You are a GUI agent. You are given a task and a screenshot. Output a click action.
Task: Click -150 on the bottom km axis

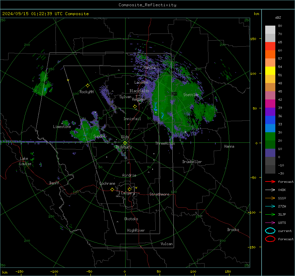[19, 272]
